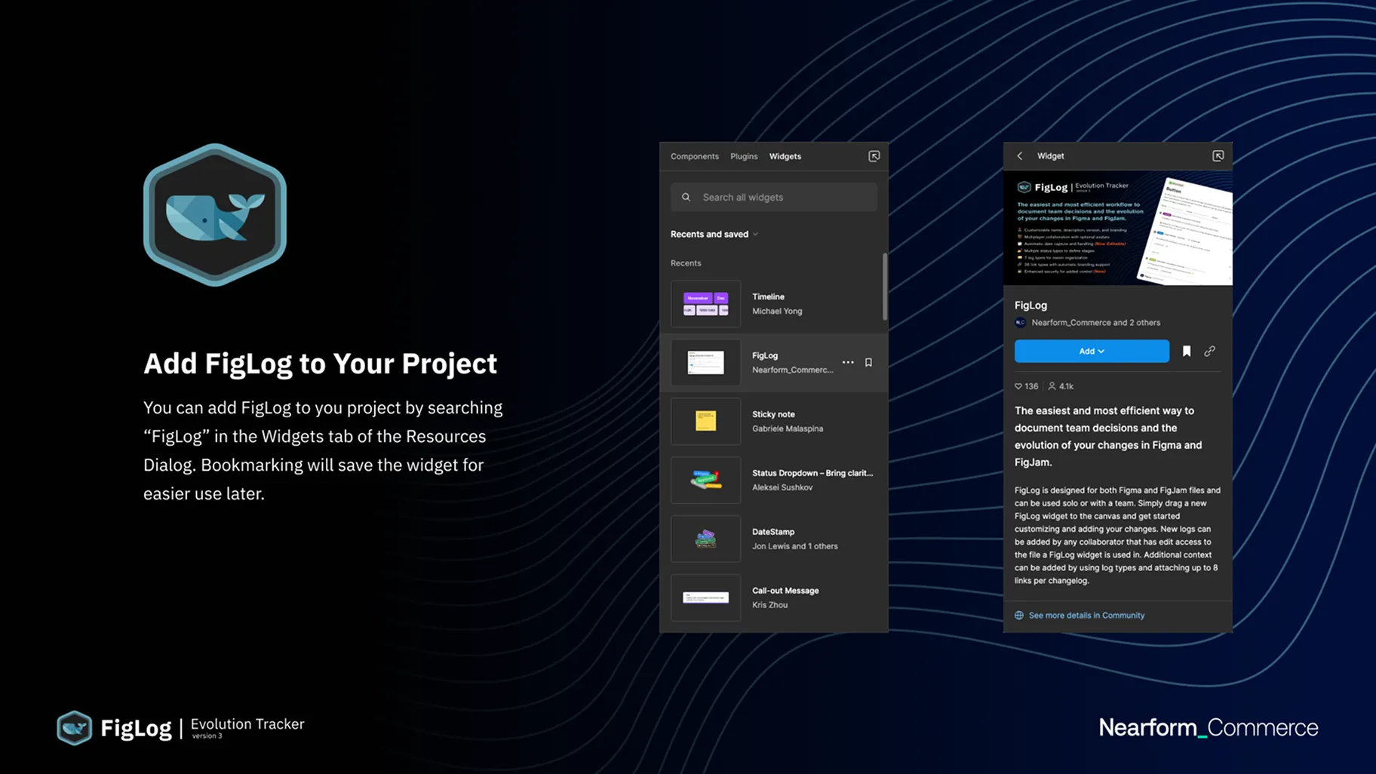Pop out the Widget detail panel
Screen dimensions: 1376x774
click(x=1218, y=156)
